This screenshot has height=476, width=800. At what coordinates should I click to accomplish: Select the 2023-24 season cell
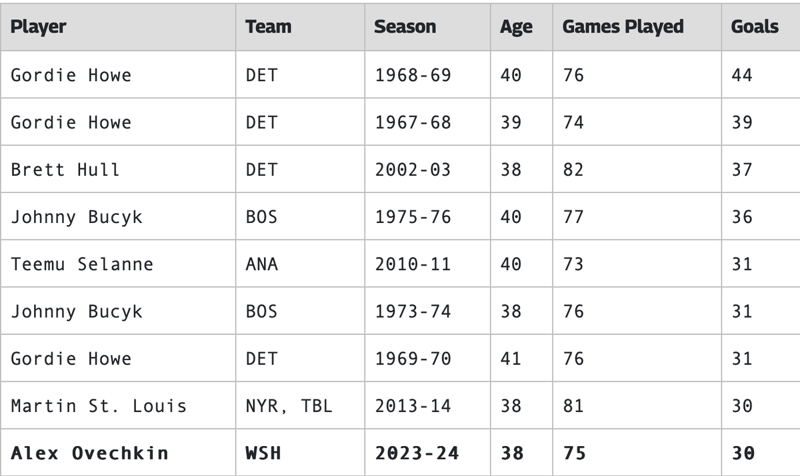pyautogui.click(x=417, y=453)
